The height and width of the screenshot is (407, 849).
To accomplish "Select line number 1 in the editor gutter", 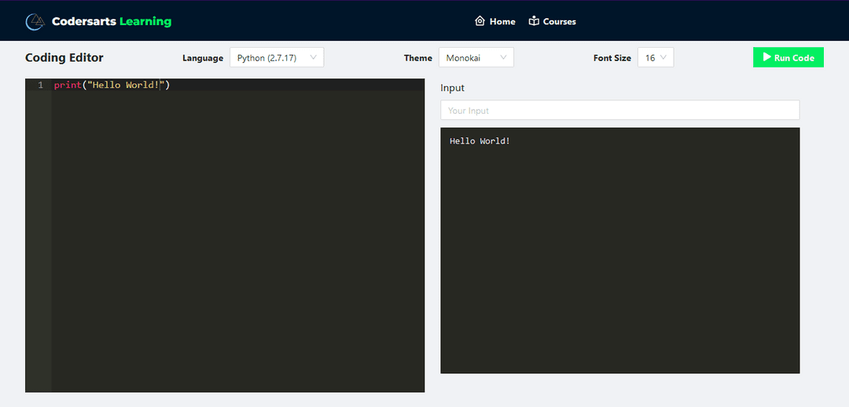I will coord(40,85).
